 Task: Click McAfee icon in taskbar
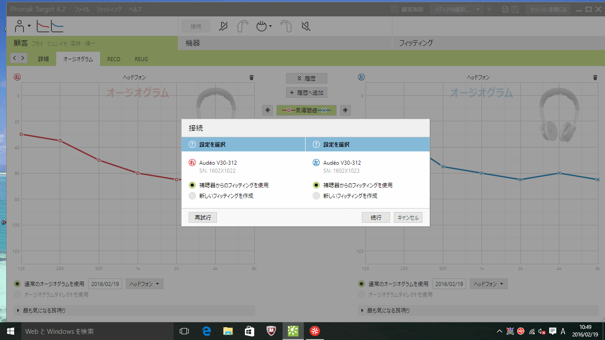(271, 331)
